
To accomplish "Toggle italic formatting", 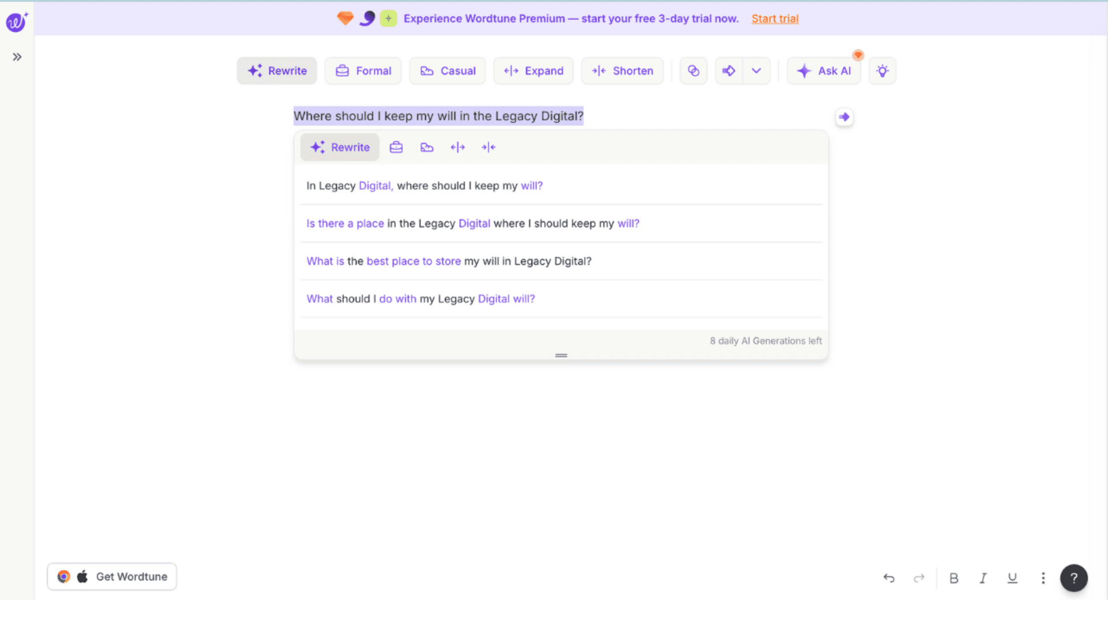I will [x=983, y=578].
